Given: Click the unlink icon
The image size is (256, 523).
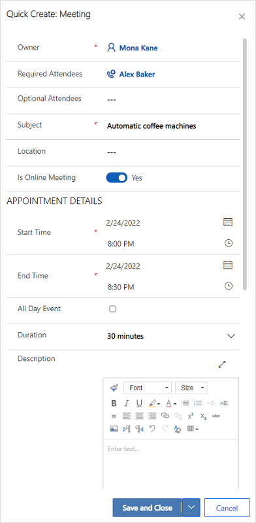Looking at the screenshot, I should (x=178, y=416).
